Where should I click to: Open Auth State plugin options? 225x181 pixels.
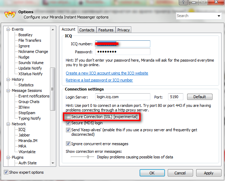tap(27, 163)
